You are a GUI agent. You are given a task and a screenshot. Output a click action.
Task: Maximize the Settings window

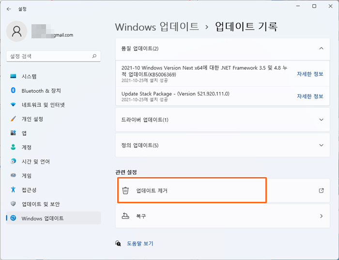tap(314, 6)
